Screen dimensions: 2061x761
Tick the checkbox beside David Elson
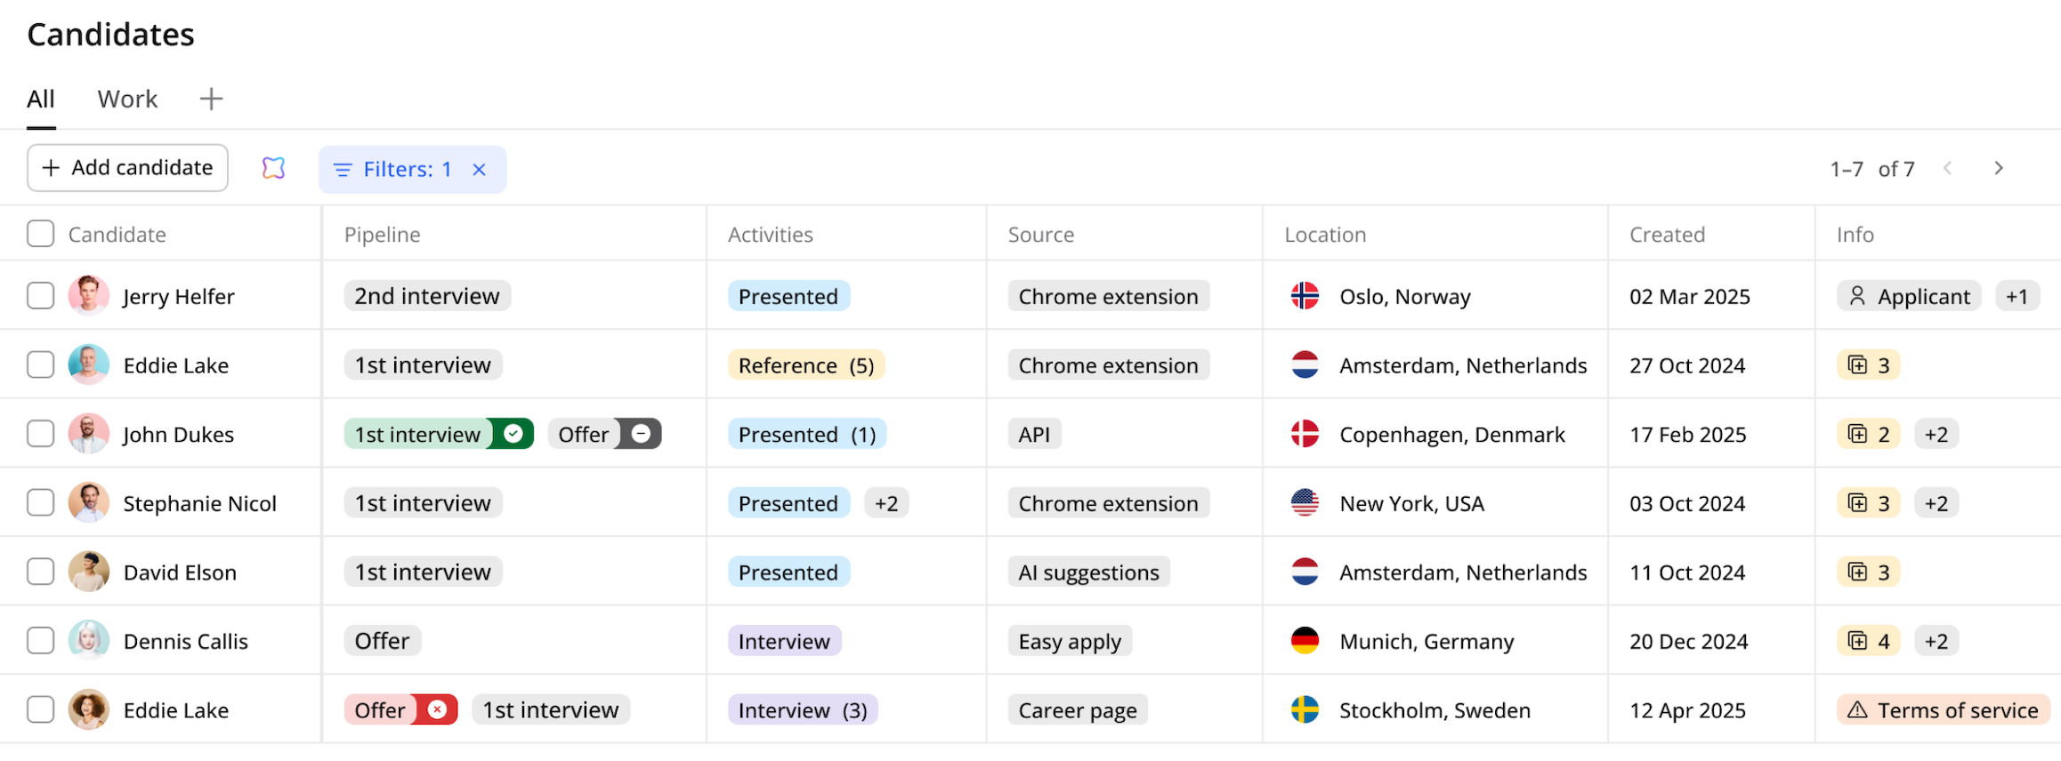click(x=41, y=572)
